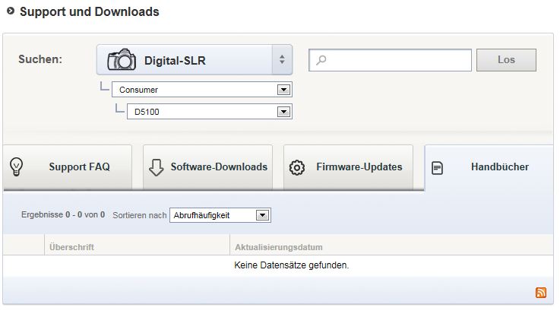Click the Los search button
Viewport: 560px width, 314px height.
coord(506,60)
